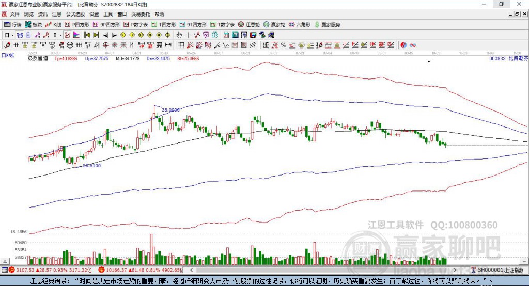Open the 文件 menu

(x=14, y=14)
